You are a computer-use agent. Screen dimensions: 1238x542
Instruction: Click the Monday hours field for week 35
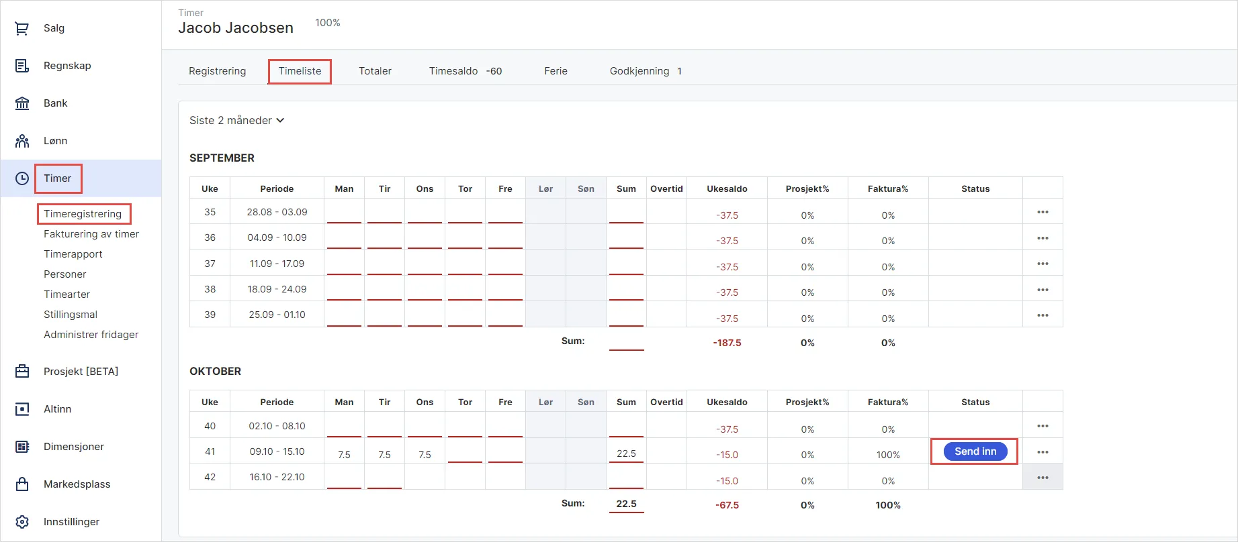click(344, 213)
